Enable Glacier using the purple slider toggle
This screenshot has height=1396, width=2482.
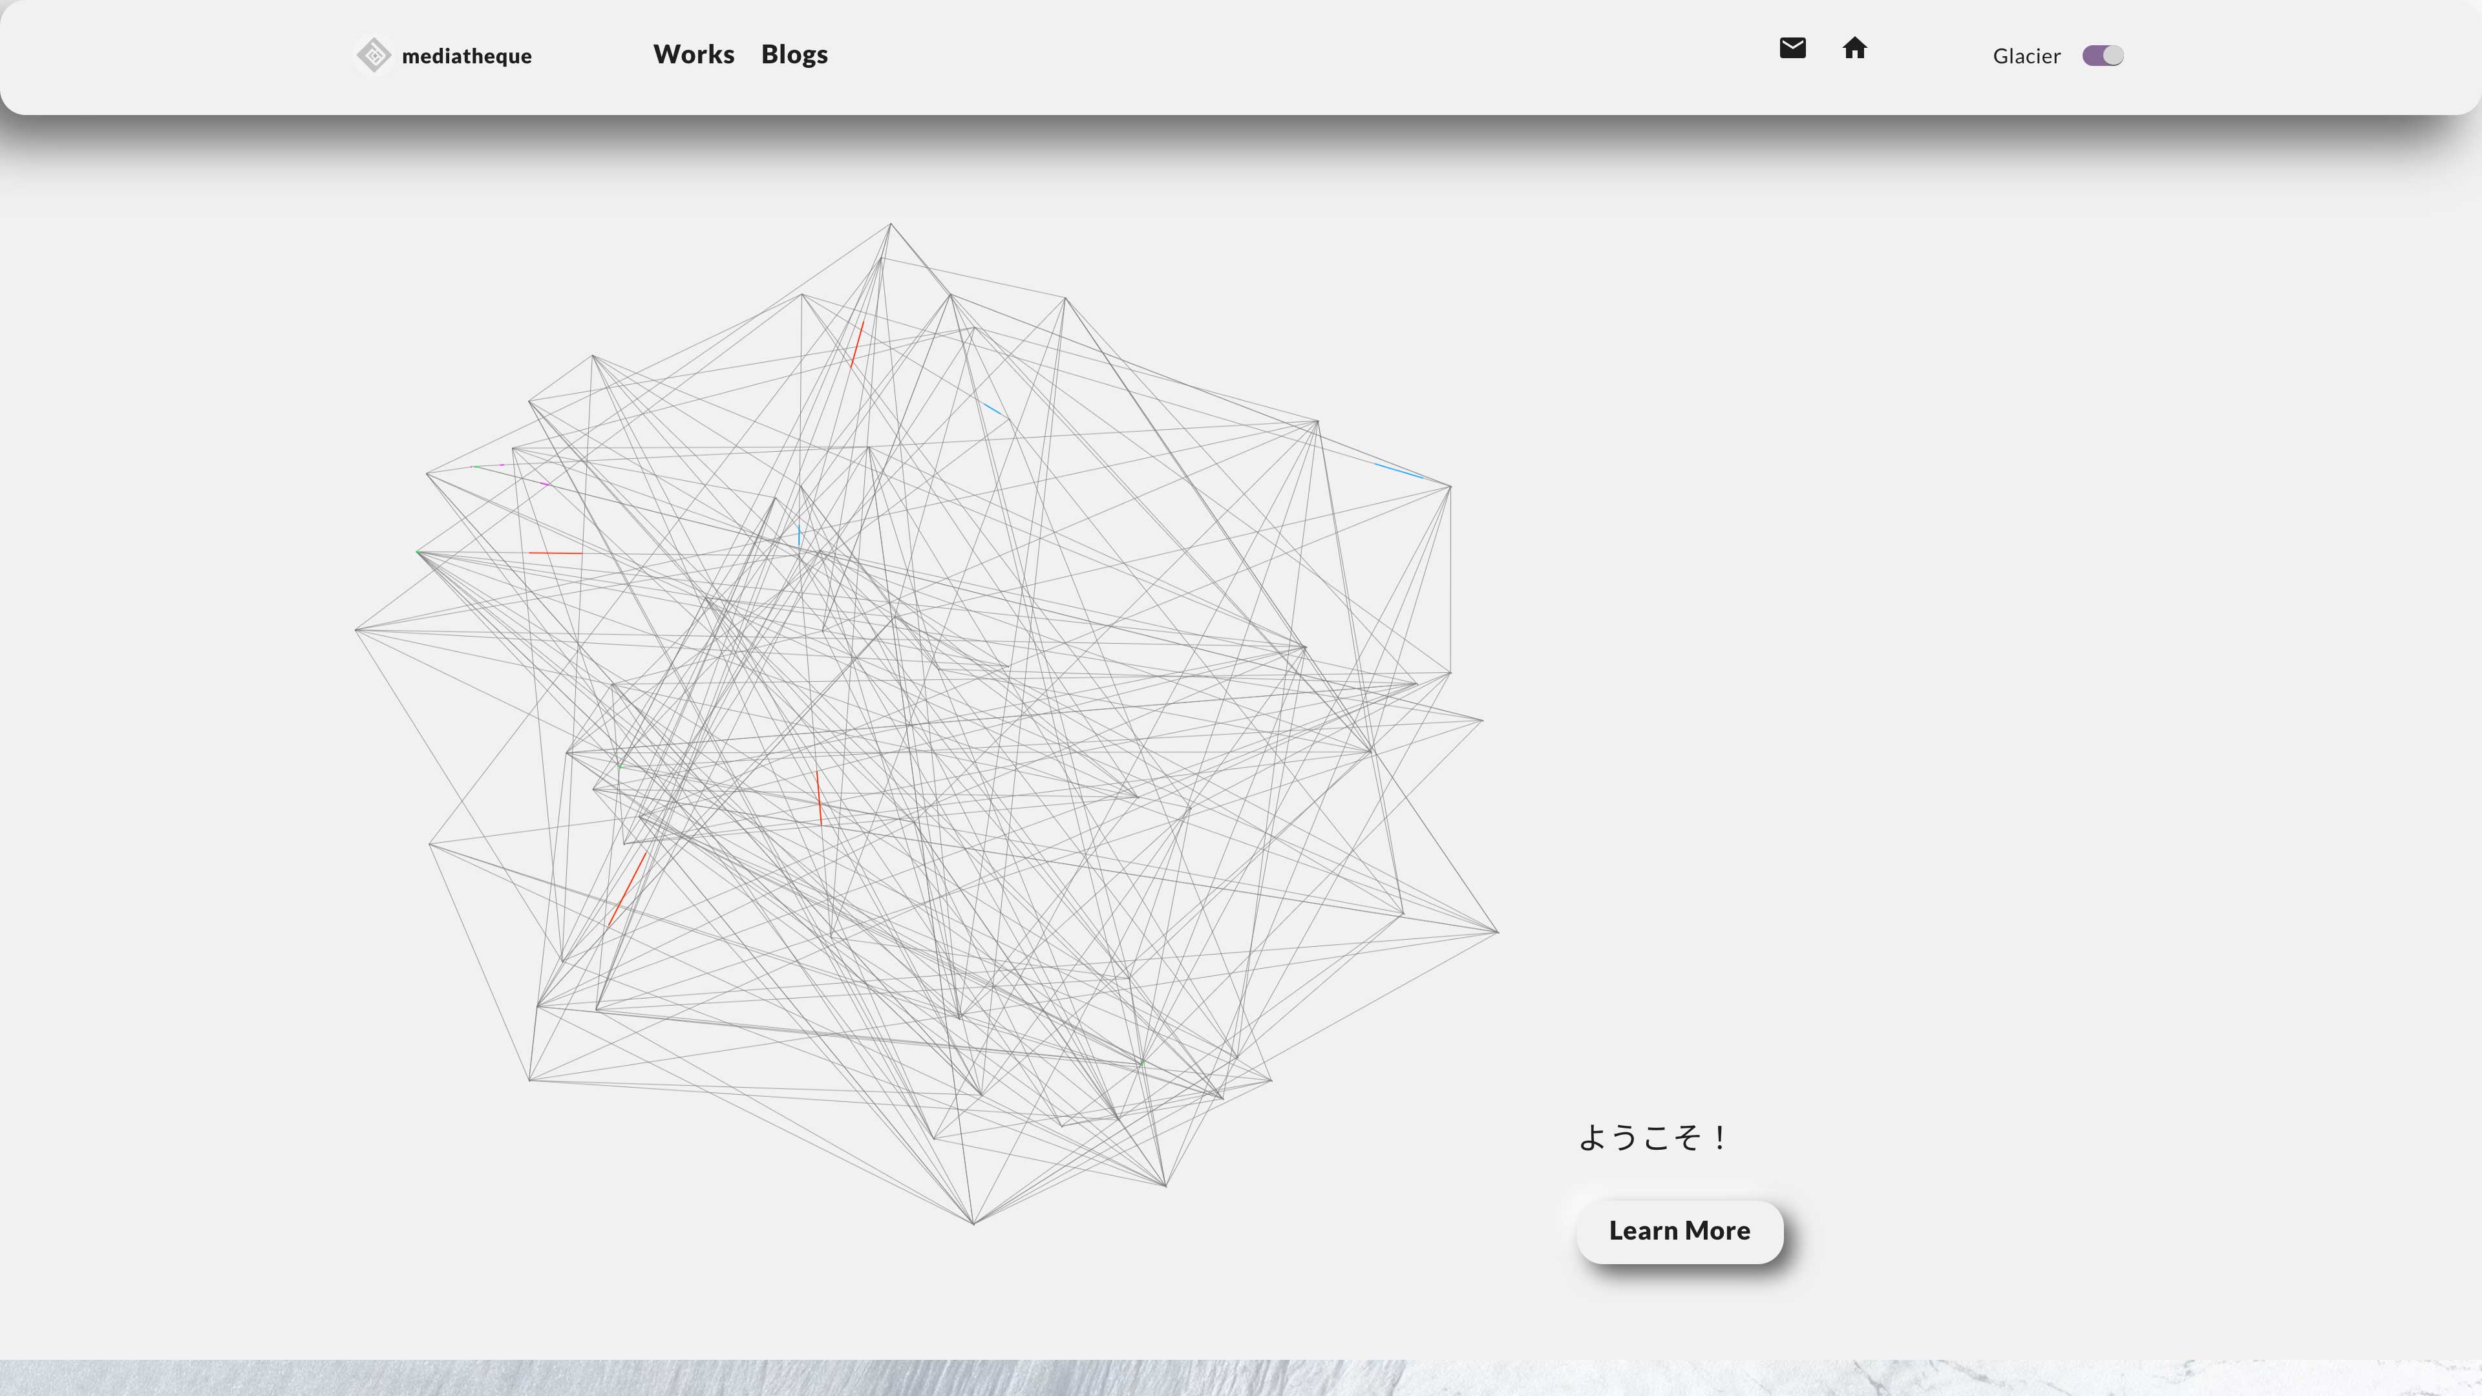click(x=2103, y=56)
